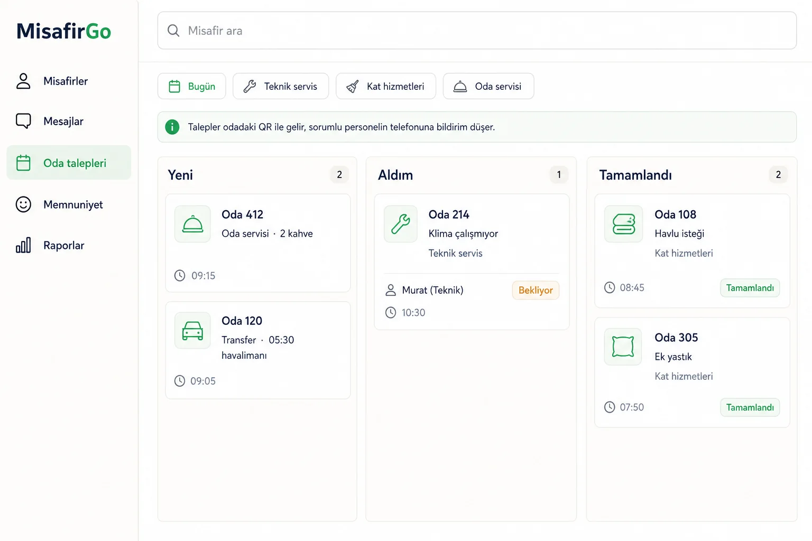Open the Oda 412 request title
812x541 pixels.
(243, 214)
